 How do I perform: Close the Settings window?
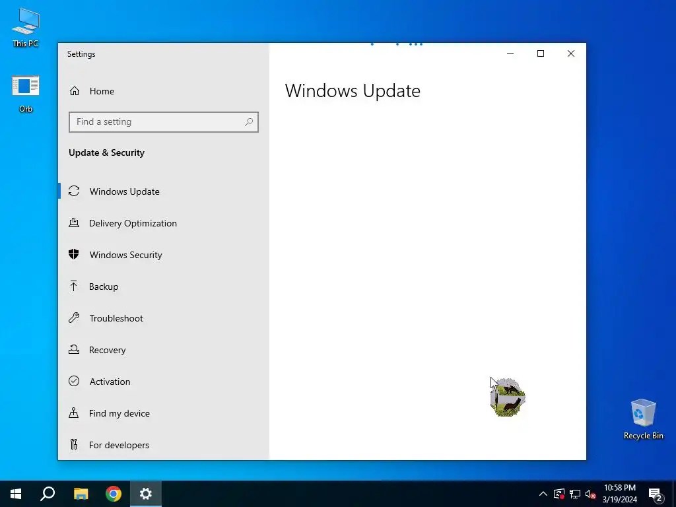pos(571,53)
